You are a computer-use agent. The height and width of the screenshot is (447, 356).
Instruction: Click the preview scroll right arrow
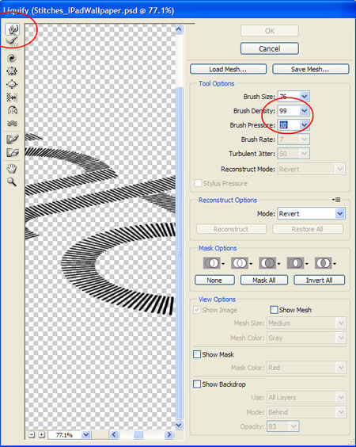pyautogui.click(x=169, y=434)
